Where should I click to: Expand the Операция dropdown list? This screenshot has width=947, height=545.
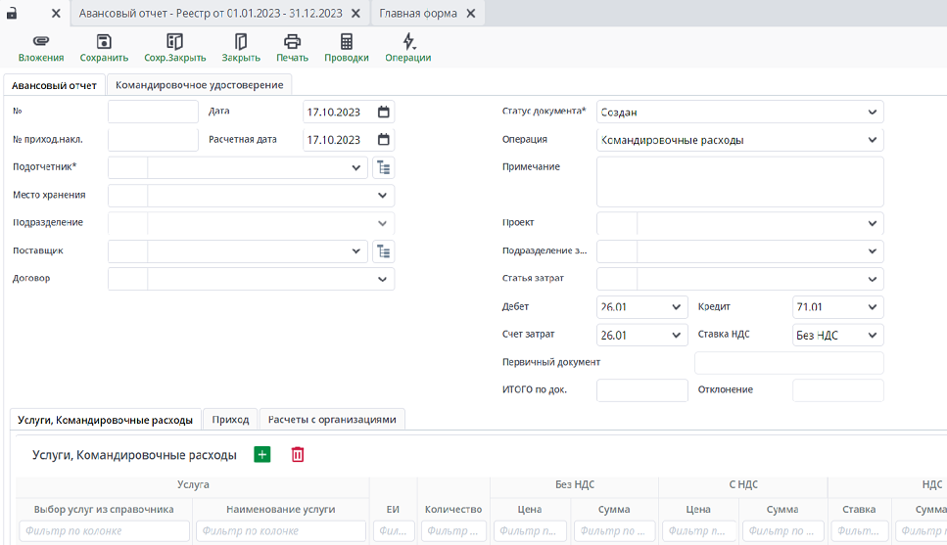click(x=872, y=140)
